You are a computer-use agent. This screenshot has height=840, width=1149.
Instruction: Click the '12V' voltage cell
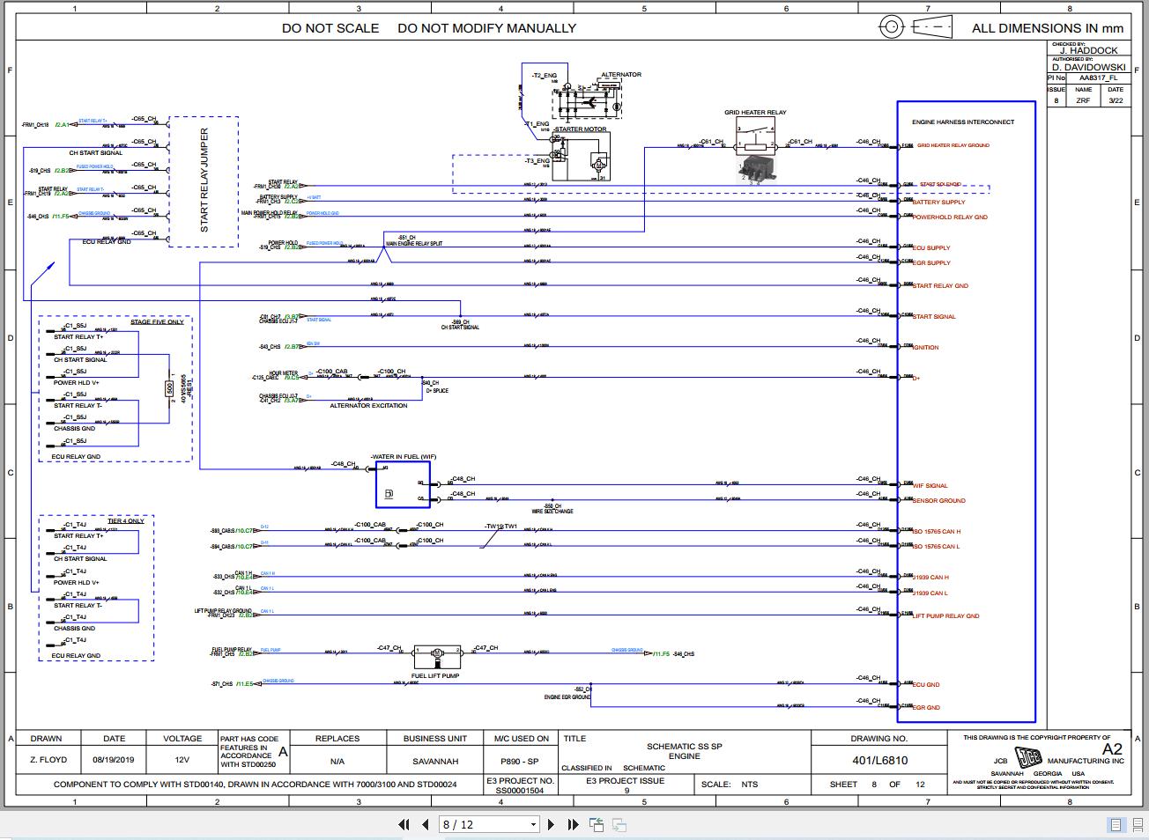point(182,760)
